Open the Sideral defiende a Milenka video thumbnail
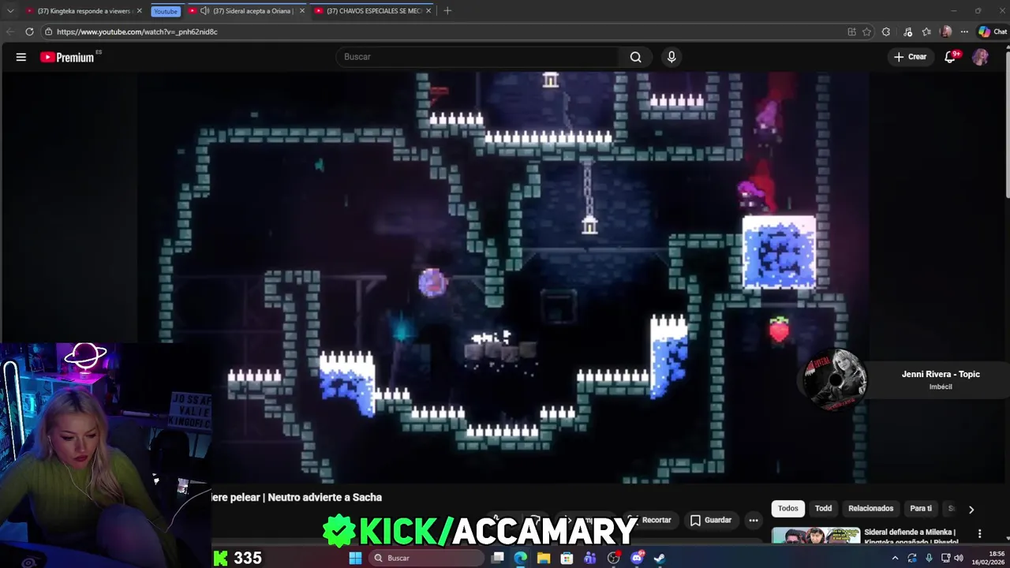Screen dimensions: 1010x568 pyautogui.click(x=816, y=536)
